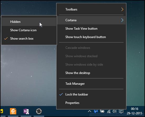
Task: Expand the Cortana submenu chevron
Action: click(122, 20)
